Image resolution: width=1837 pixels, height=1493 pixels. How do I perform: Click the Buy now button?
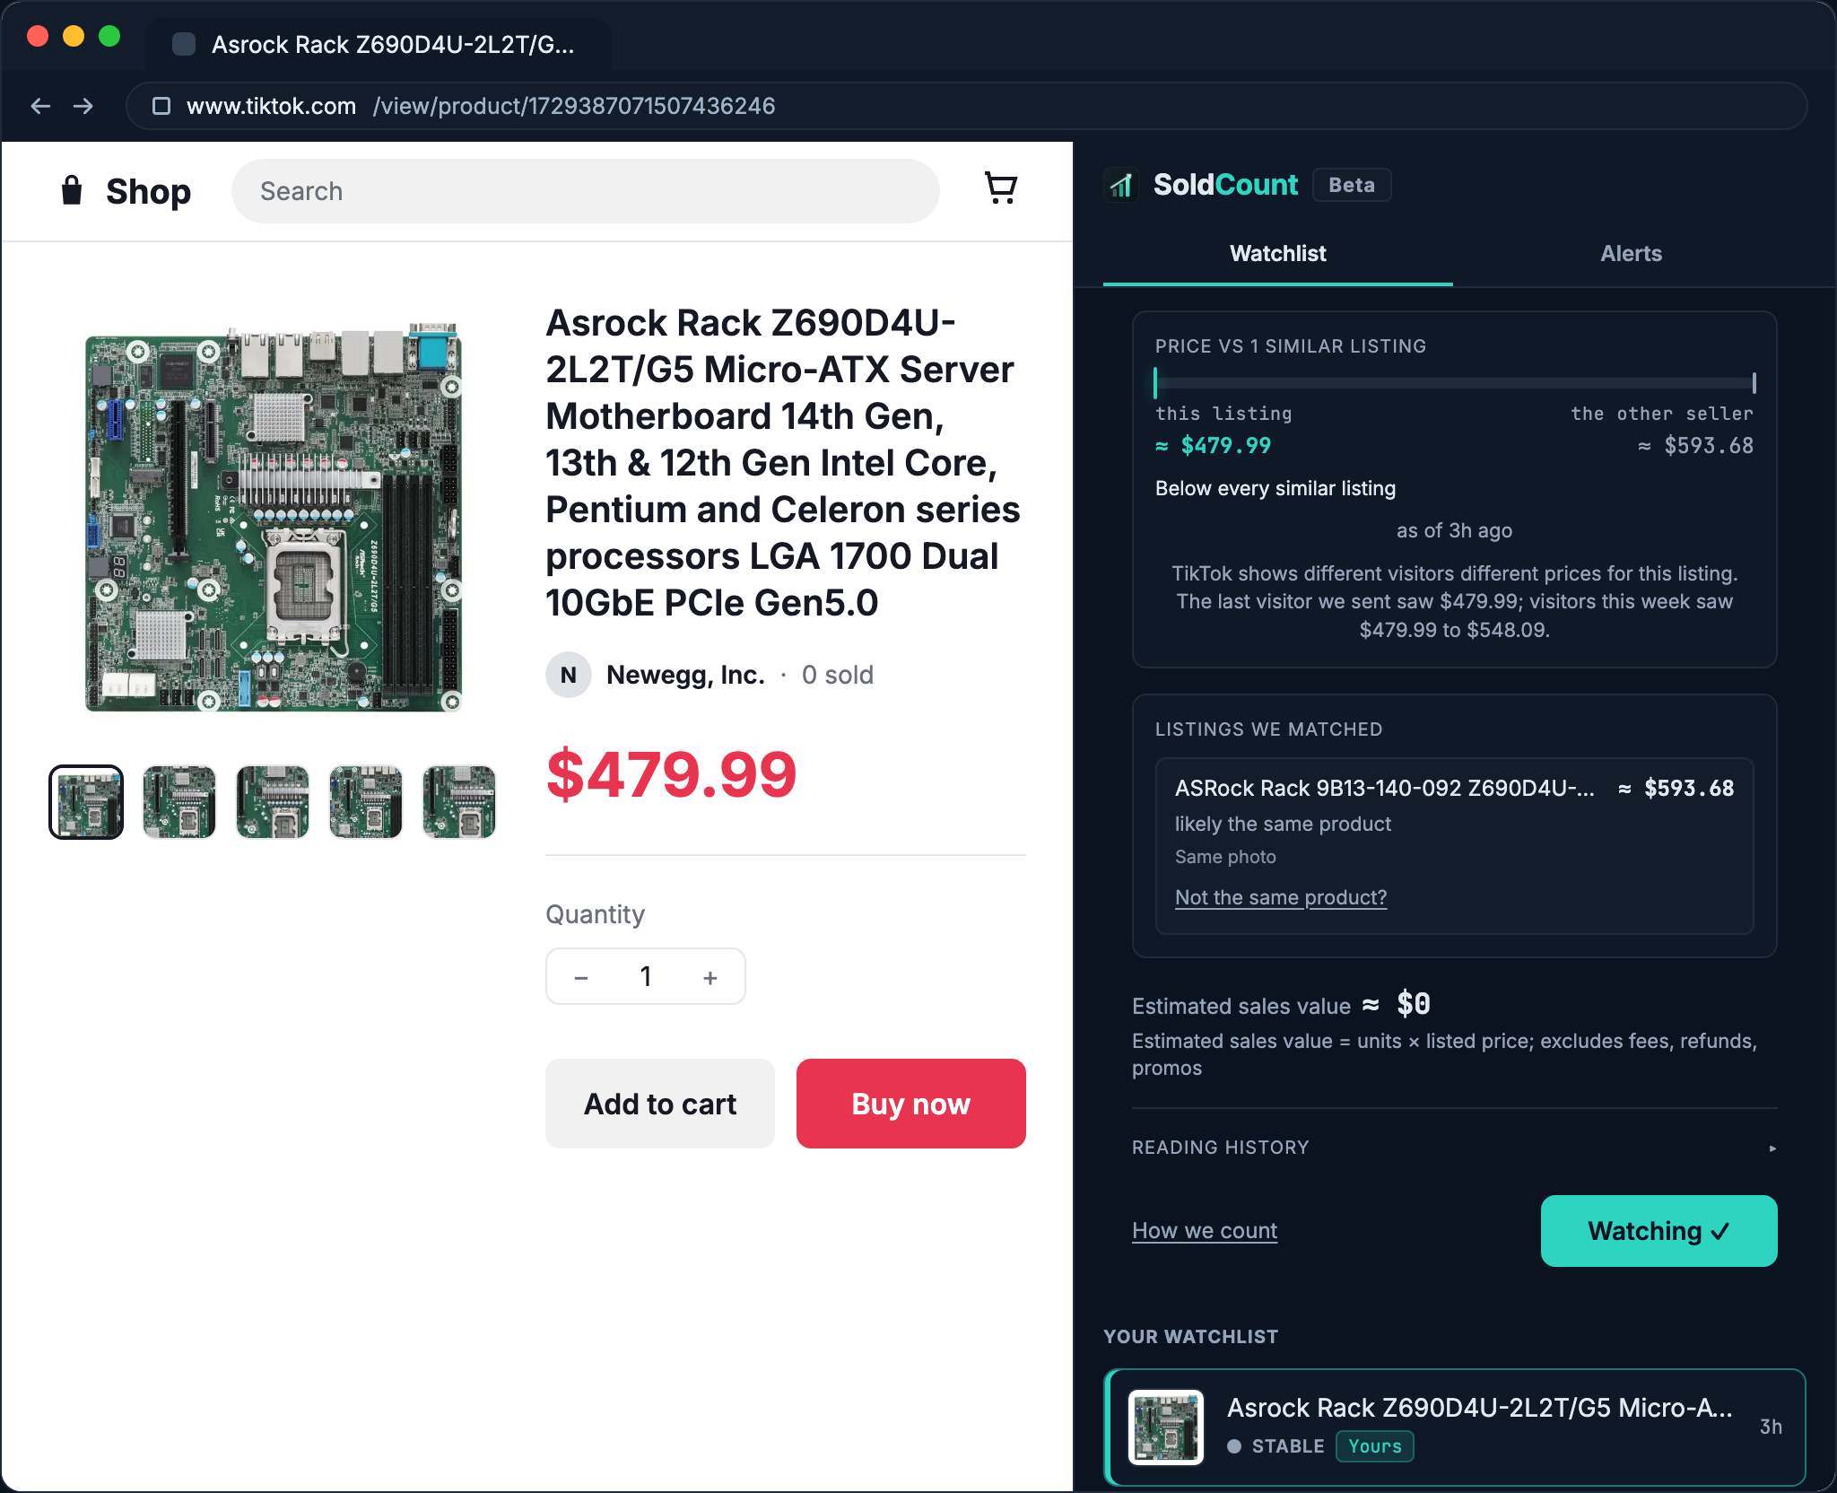click(911, 1104)
